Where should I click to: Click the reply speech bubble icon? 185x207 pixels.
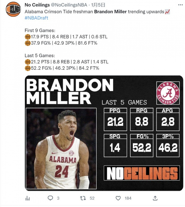(50, 198)
